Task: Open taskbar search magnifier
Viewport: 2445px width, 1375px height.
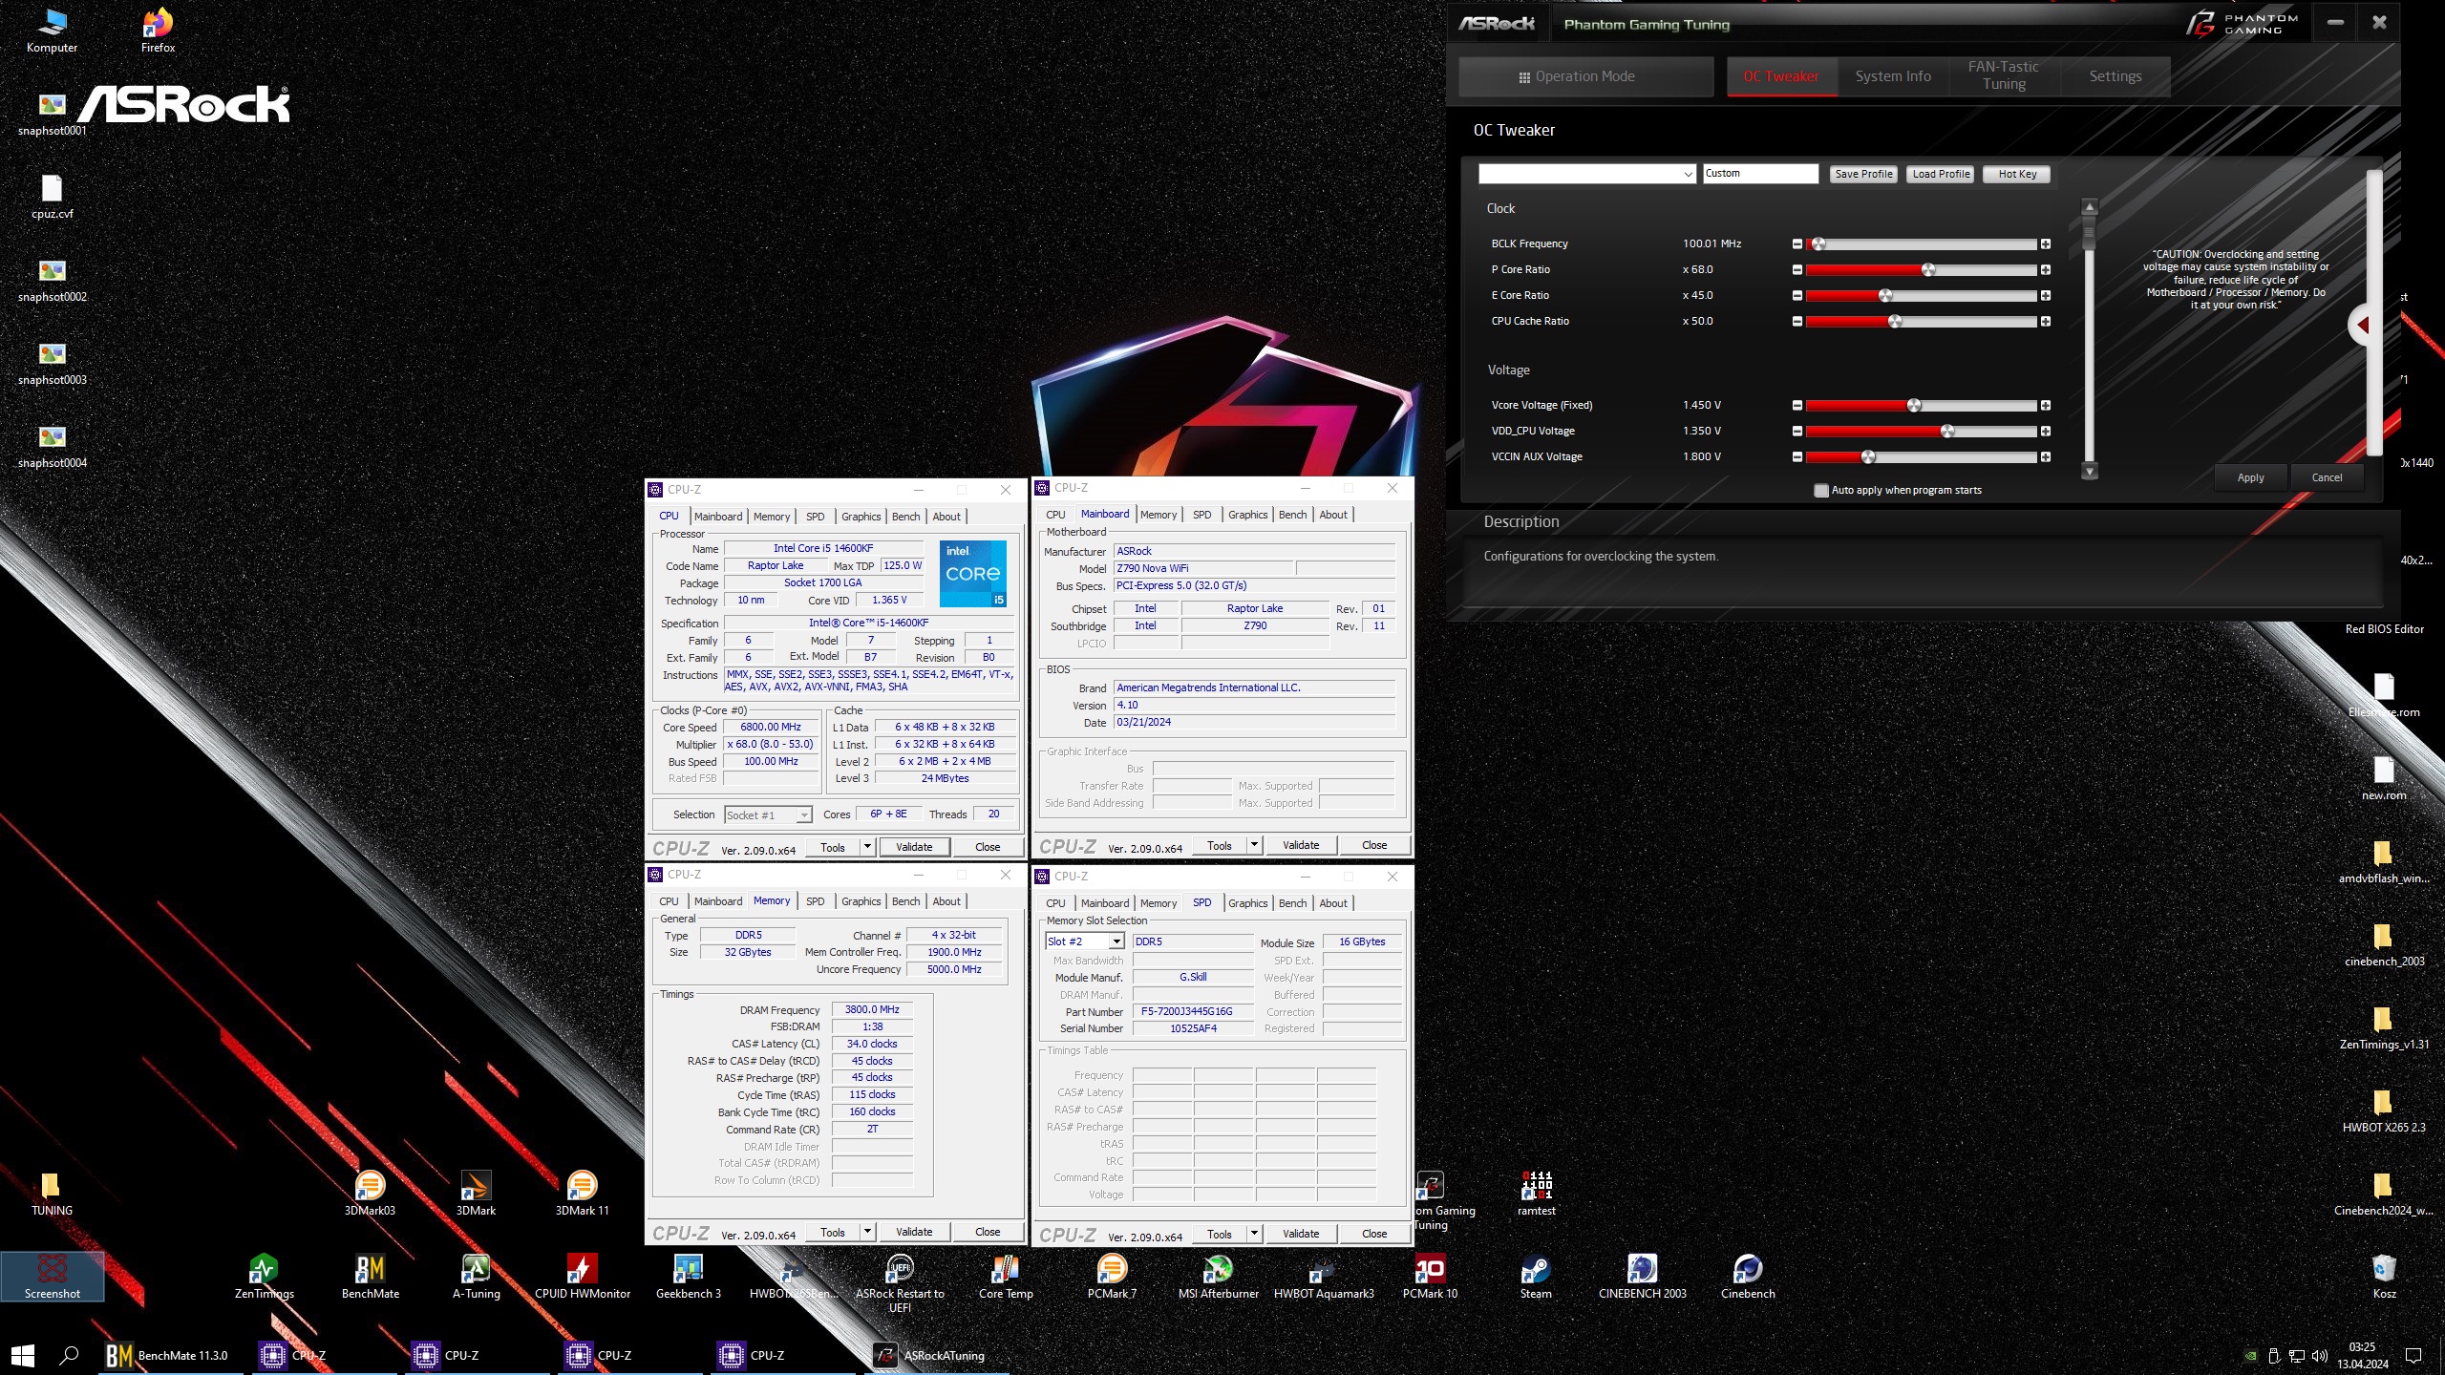Action: [x=69, y=1355]
